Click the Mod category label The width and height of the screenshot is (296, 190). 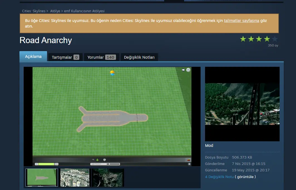[x=209, y=145]
